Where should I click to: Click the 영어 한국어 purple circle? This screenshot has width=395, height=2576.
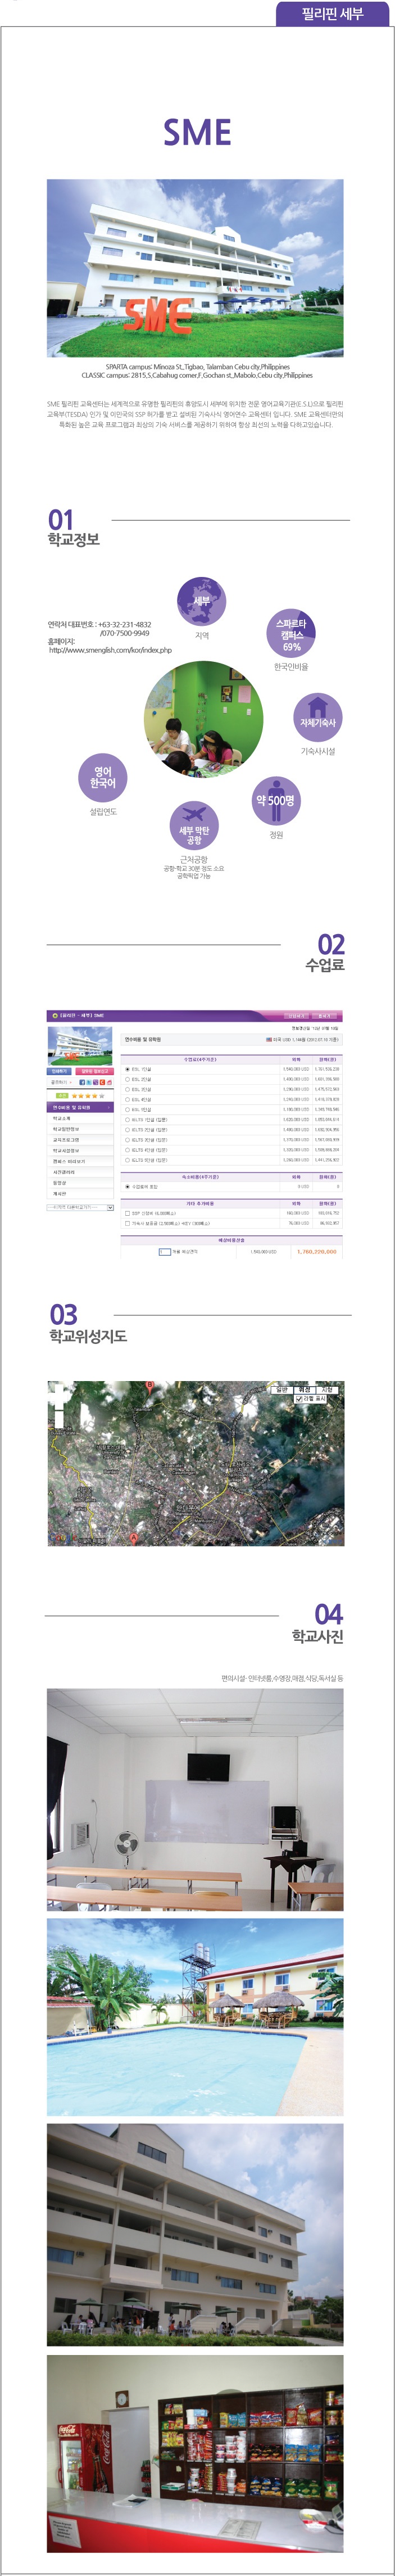click(x=103, y=778)
